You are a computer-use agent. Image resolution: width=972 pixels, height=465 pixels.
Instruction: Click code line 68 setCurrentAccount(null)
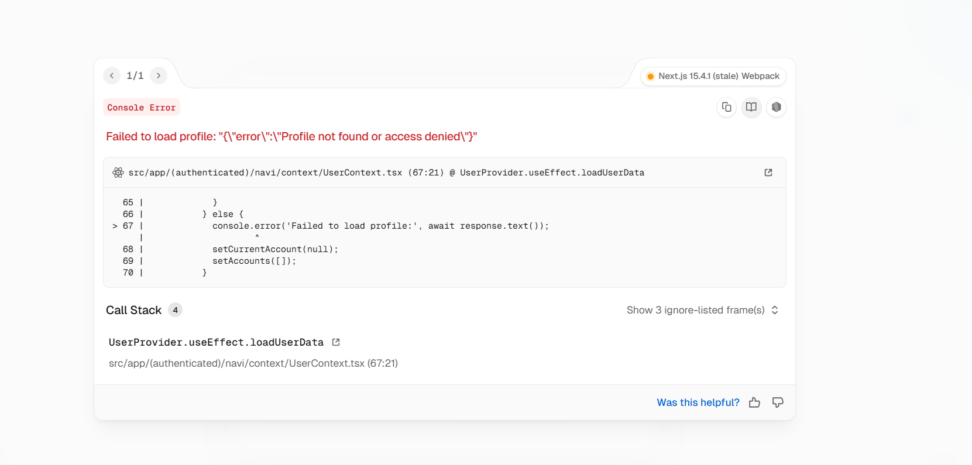click(x=275, y=249)
